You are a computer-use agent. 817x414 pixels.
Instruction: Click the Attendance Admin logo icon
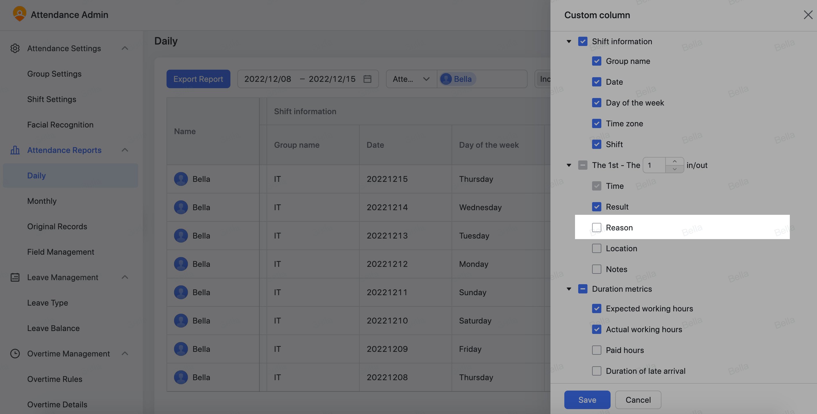19,14
